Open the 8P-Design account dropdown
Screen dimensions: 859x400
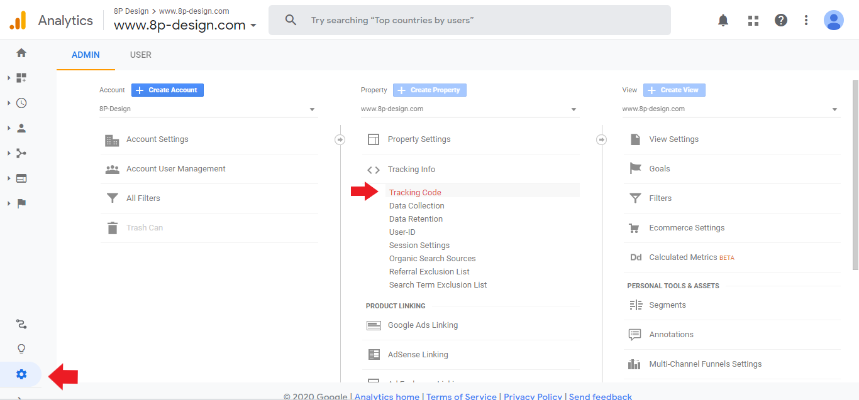point(209,109)
